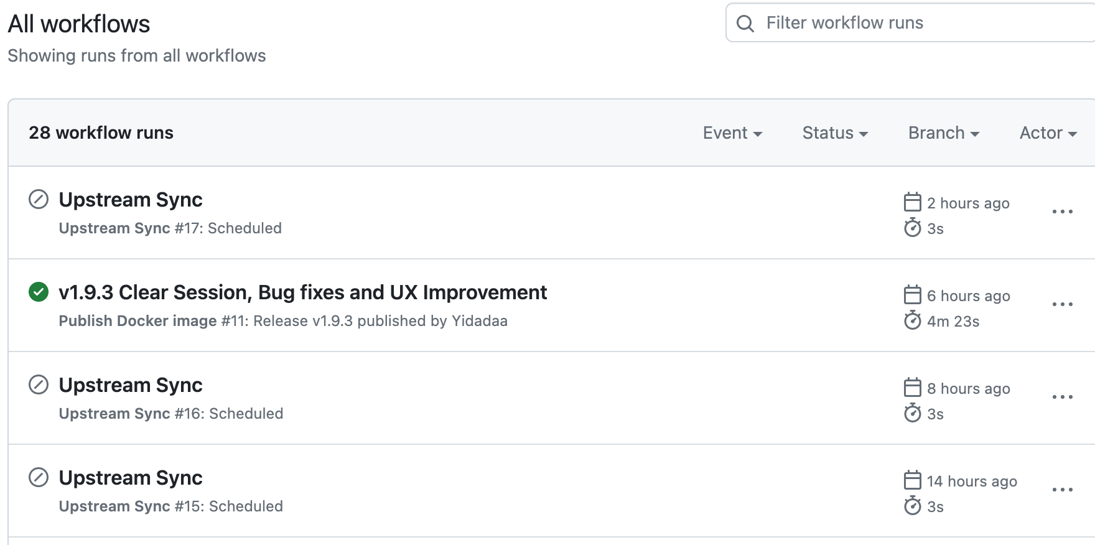Open the Branch filter dropdown

pos(944,133)
